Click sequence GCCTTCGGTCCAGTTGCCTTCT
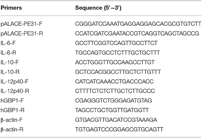This screenshot has width=202, height=138. 116,43
